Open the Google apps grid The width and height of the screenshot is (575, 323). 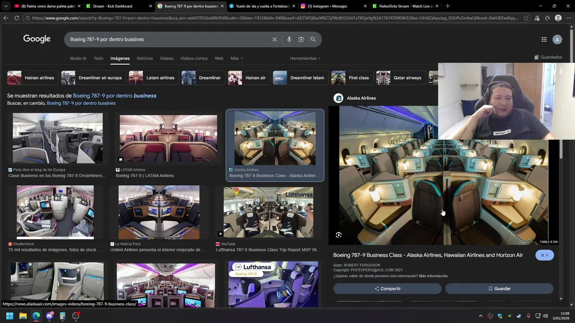click(x=544, y=39)
